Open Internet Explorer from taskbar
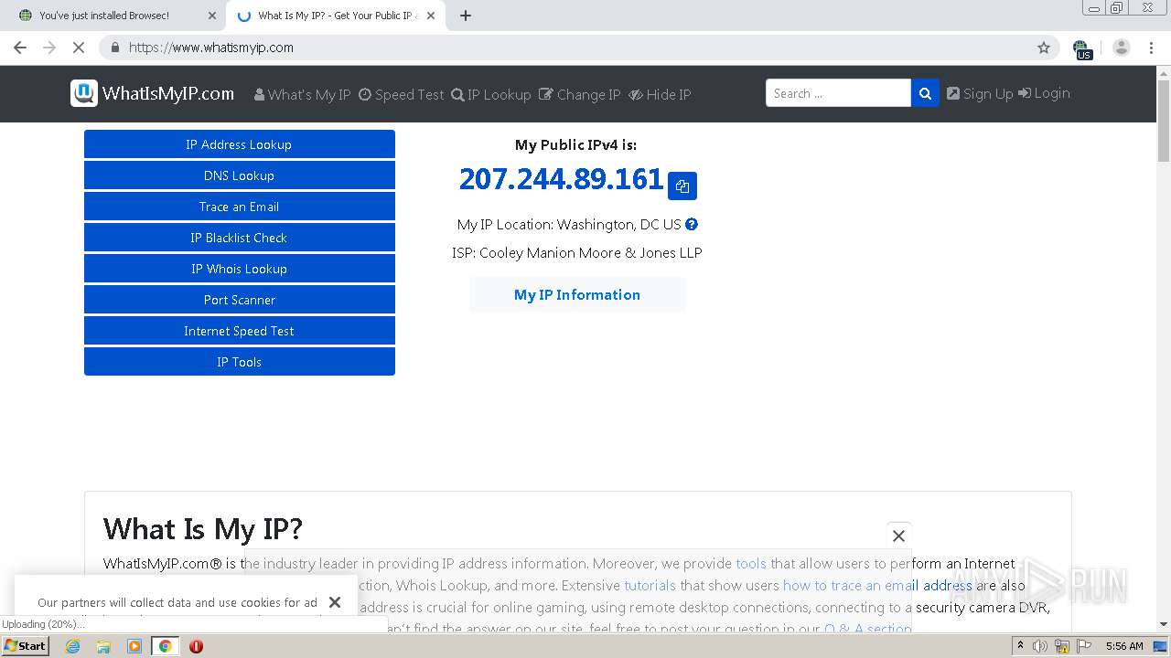The image size is (1171, 658). 72,646
